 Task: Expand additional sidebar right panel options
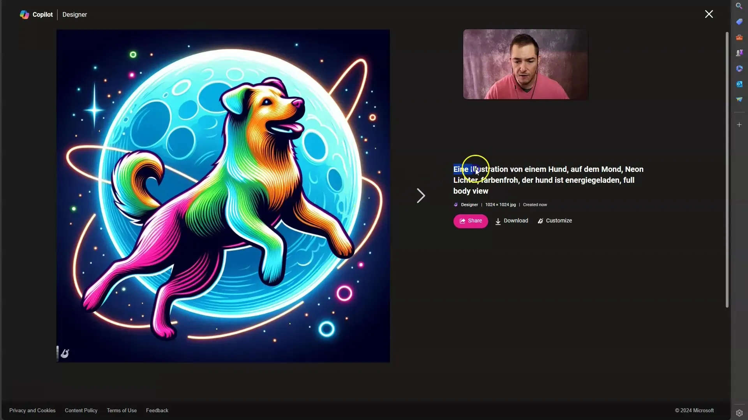coord(739,124)
